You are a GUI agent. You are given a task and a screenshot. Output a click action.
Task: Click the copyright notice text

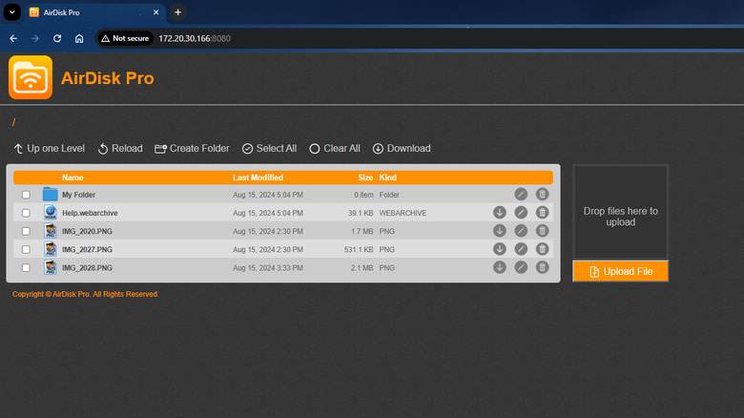click(86, 294)
